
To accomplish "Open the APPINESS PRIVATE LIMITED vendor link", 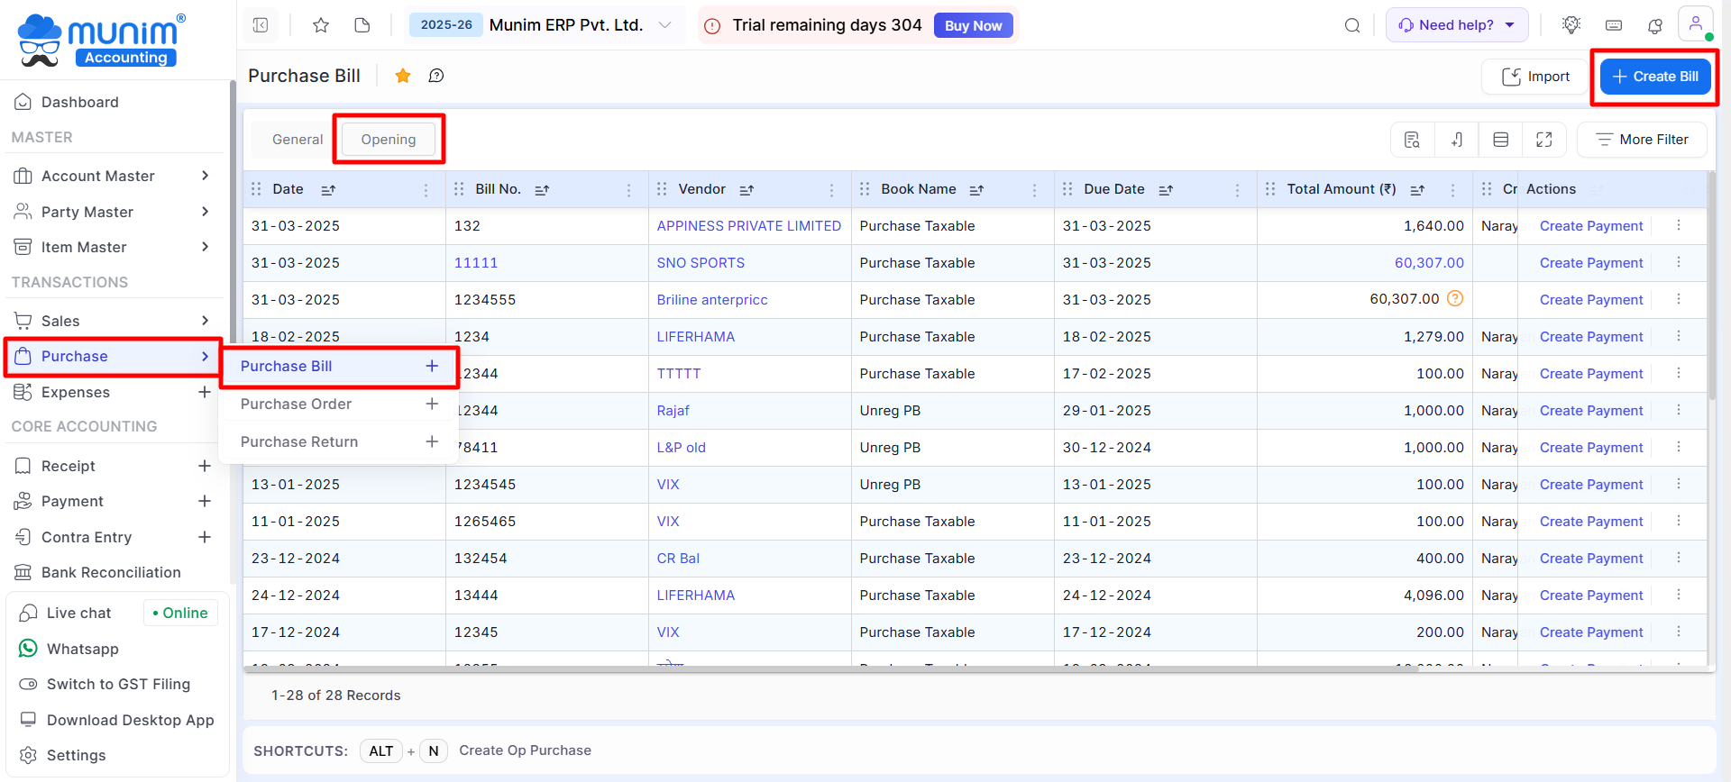I will click(x=748, y=226).
